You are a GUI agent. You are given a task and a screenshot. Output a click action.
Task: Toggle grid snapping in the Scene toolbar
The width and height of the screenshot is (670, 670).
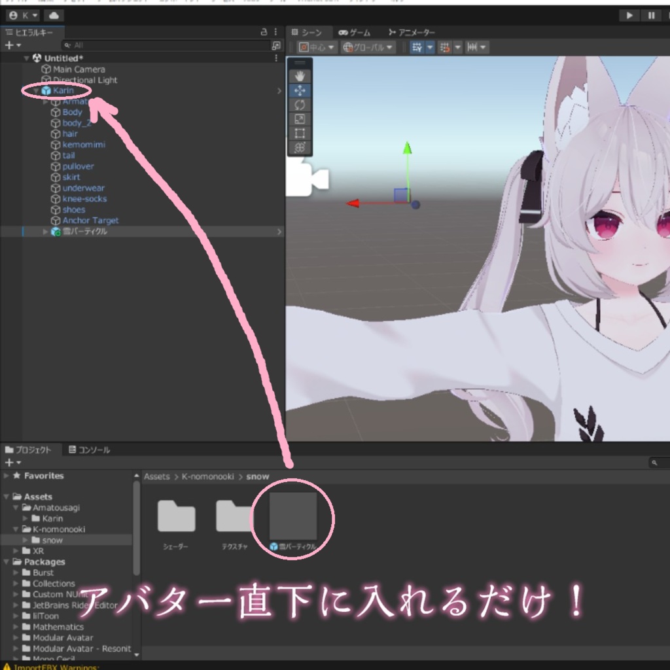(x=416, y=46)
